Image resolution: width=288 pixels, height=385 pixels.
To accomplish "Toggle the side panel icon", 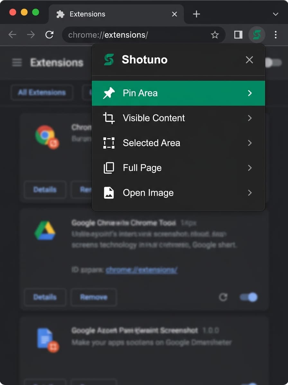I will (238, 35).
